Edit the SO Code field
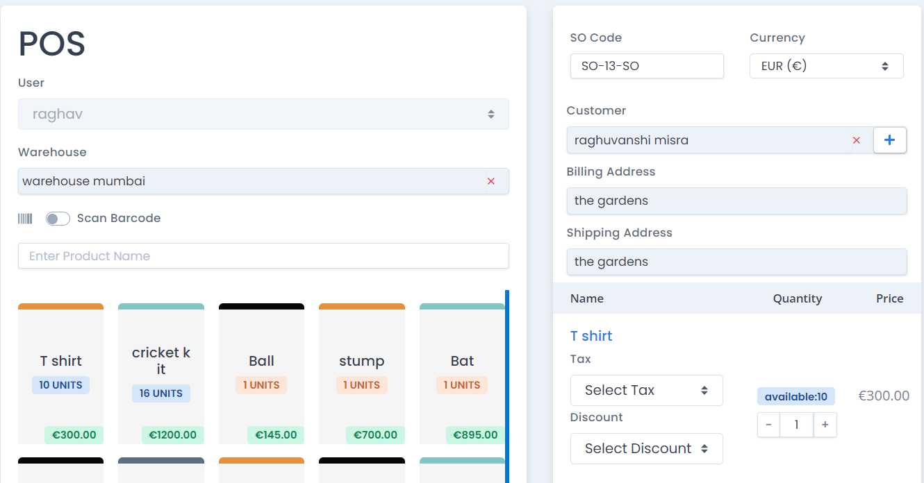The width and height of the screenshot is (924, 483). pyautogui.click(x=647, y=66)
